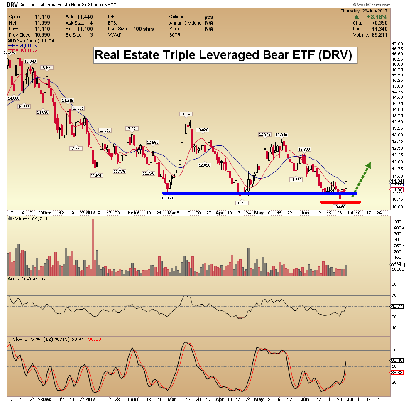Click the candlestick icon beside DRV (Daily)
The height and width of the screenshot is (403, 411).
tap(10, 41)
